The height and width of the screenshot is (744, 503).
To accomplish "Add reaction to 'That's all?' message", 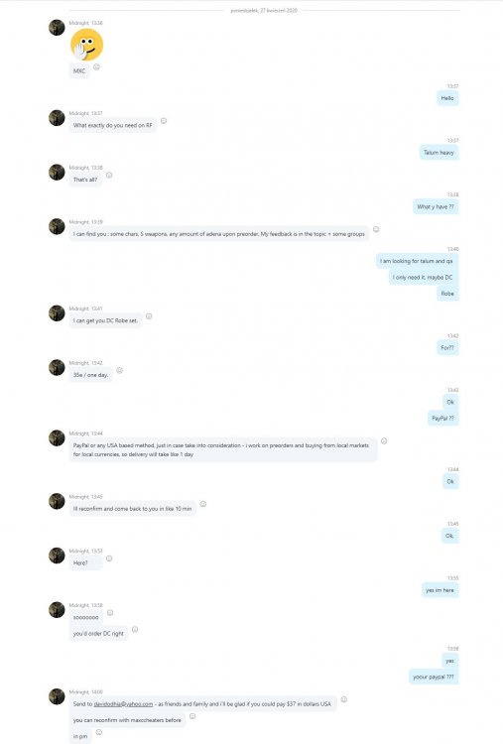I will 109,175.
